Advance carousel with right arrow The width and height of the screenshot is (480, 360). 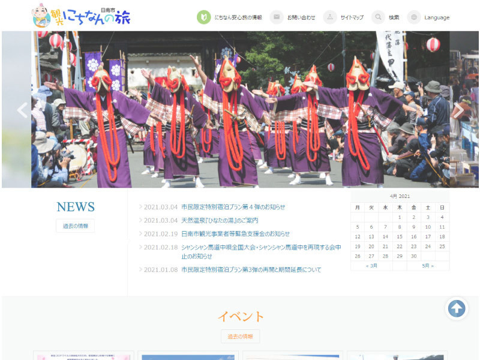458,110
